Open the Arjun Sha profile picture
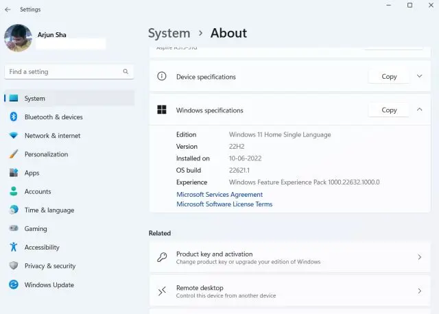The height and width of the screenshot is (314, 439). (x=18, y=38)
